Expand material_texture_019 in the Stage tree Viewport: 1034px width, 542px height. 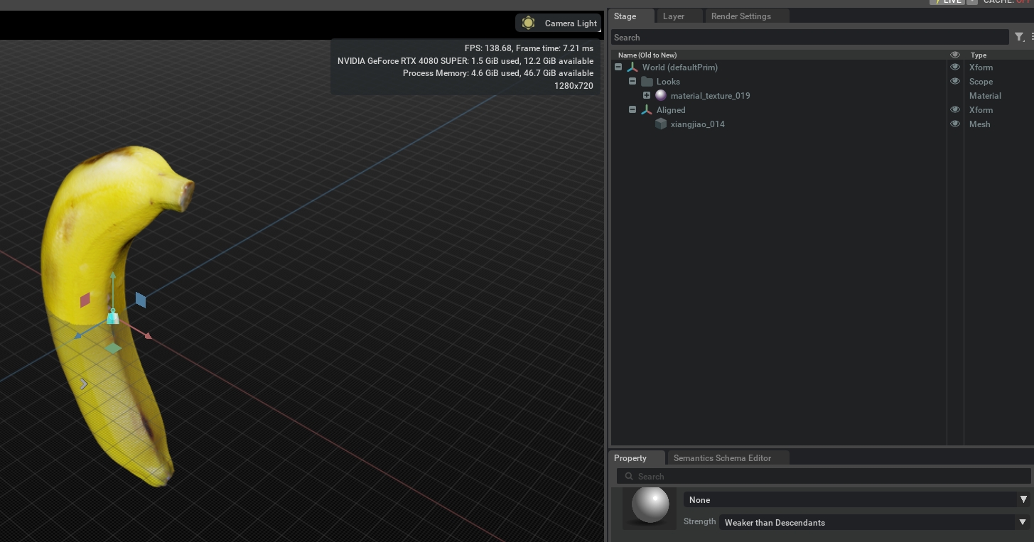647,95
